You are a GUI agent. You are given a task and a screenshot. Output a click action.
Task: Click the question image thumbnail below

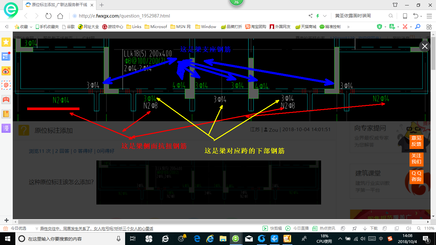[x=209, y=182]
